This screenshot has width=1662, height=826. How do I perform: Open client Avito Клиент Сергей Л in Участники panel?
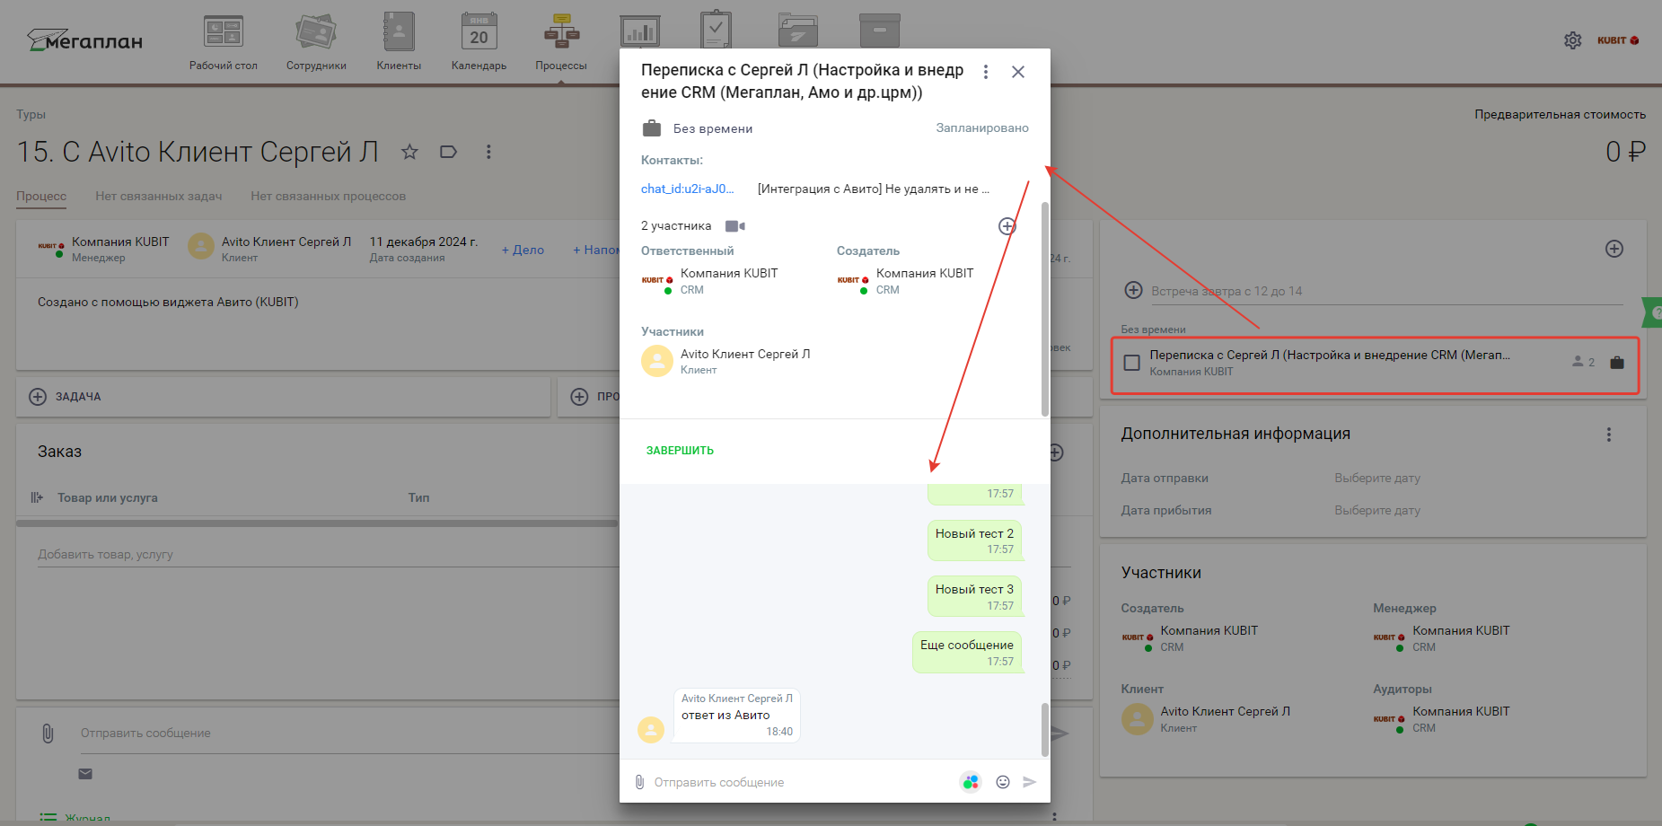(x=1206, y=719)
